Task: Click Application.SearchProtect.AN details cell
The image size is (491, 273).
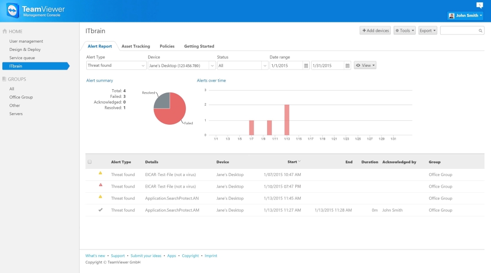Action: pos(172,198)
